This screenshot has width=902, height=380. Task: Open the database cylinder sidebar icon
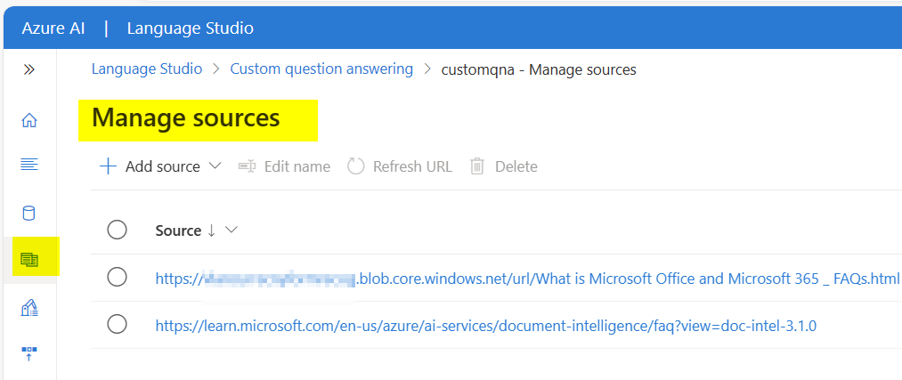(29, 213)
